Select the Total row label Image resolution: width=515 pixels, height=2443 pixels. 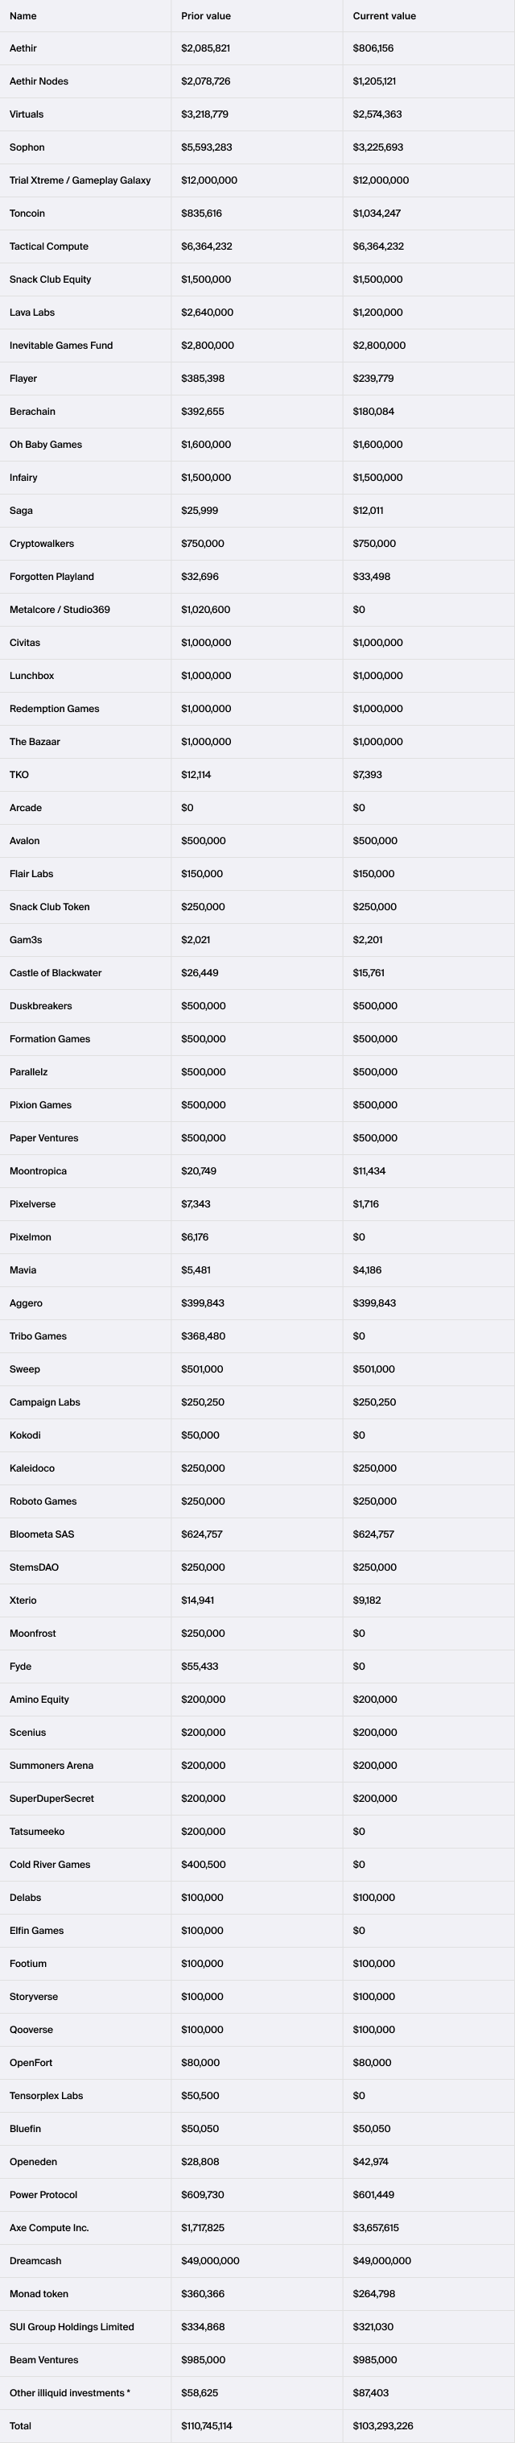click(20, 2426)
